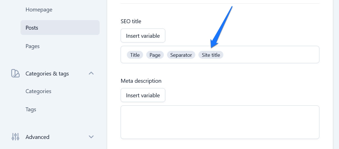Open Categories settings
The image size is (339, 149).
click(38, 91)
